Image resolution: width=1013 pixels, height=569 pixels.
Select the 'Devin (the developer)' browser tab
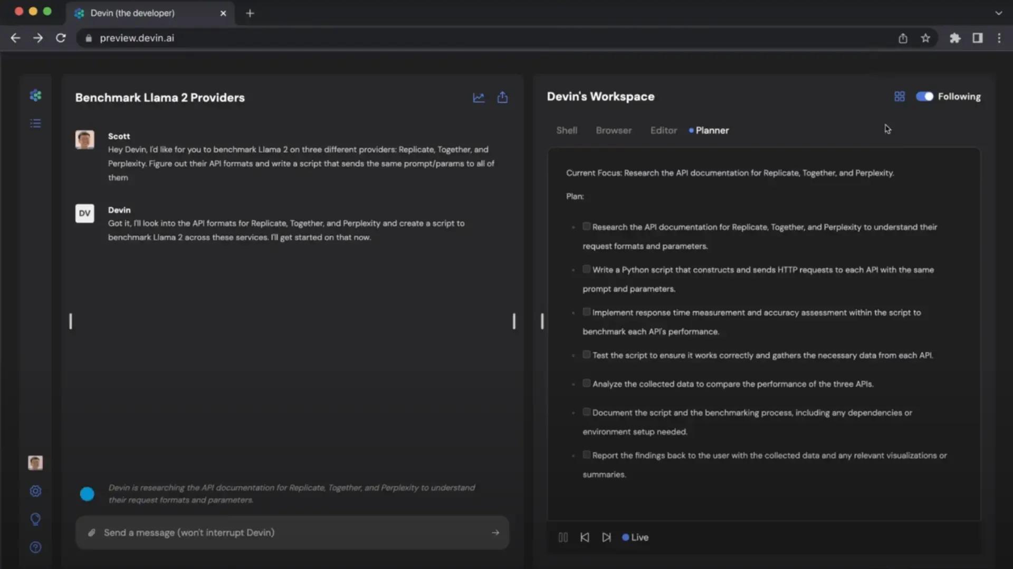(150, 13)
